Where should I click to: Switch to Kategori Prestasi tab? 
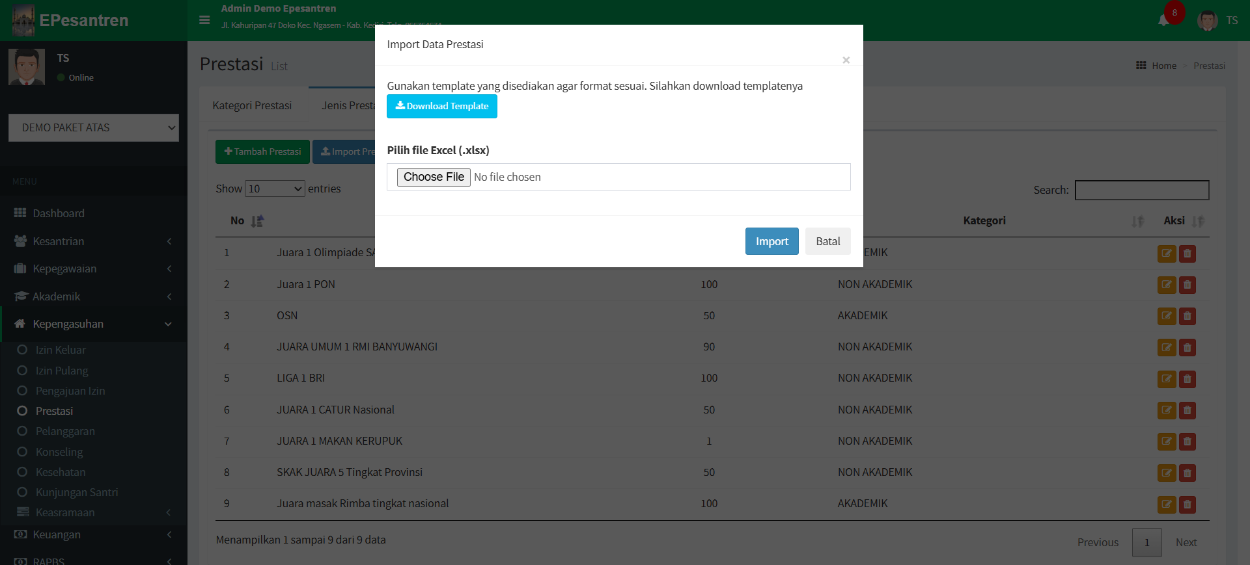[x=252, y=105]
